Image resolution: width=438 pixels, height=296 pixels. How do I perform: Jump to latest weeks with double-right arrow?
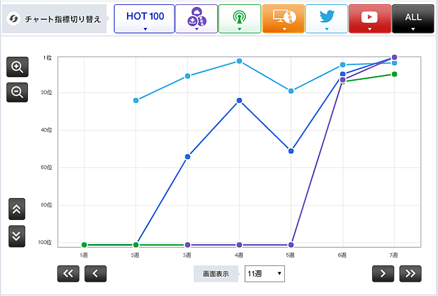(x=410, y=274)
